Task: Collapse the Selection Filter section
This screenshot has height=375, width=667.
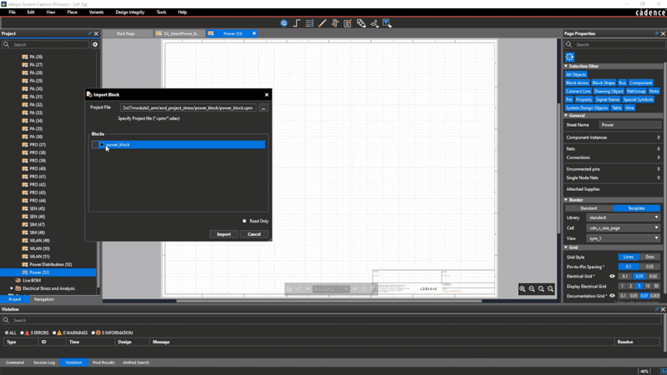Action: pyautogui.click(x=566, y=67)
